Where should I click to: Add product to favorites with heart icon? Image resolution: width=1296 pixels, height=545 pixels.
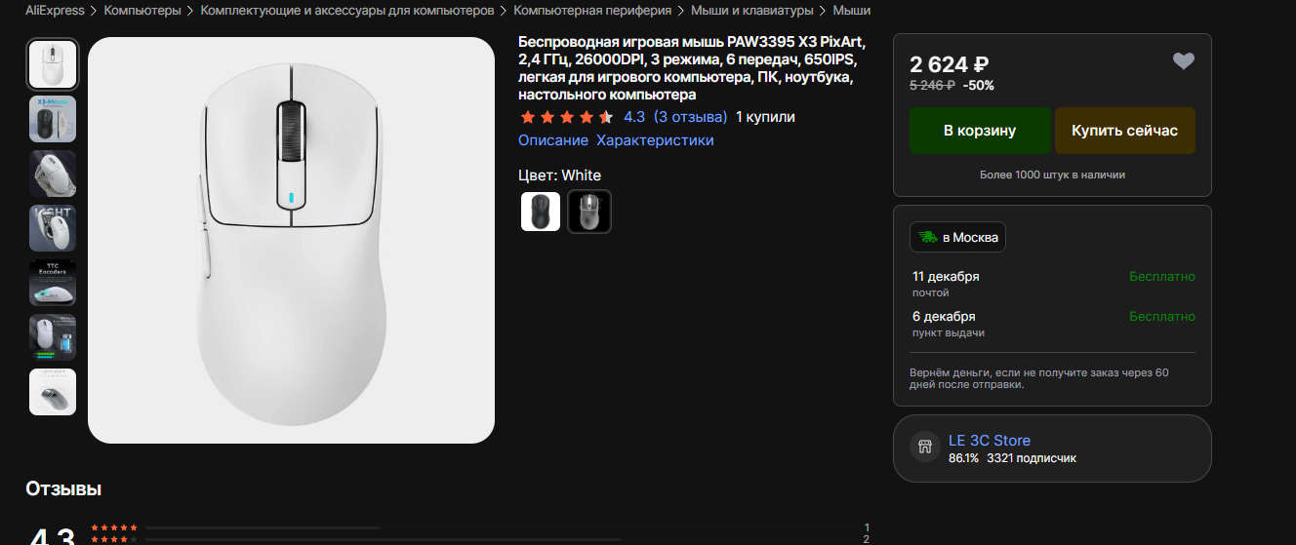tap(1183, 61)
